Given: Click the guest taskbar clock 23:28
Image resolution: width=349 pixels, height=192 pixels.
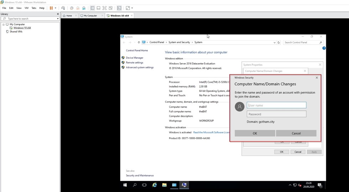Looking at the screenshot, I should pyautogui.click(x=309, y=183).
